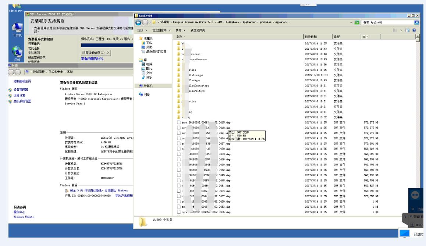Open 远程设置 link
The height and width of the screenshot is (246, 426).
tap(19, 95)
